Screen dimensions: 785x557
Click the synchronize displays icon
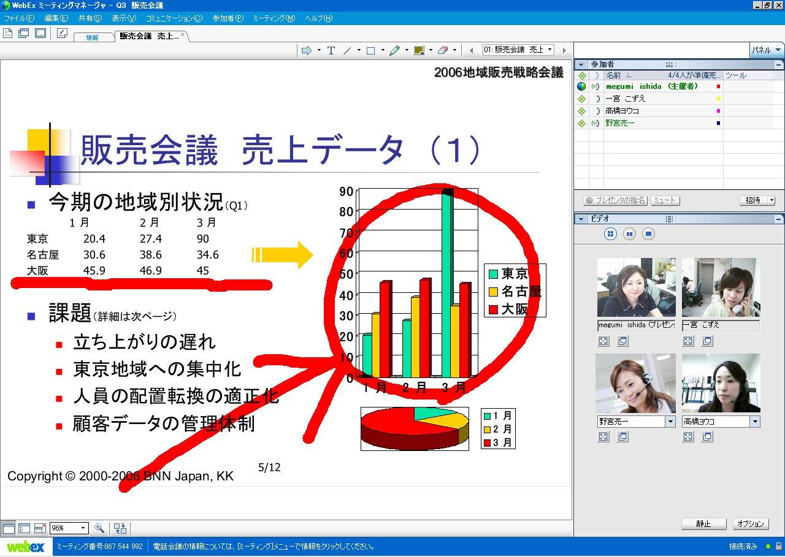tap(120, 528)
